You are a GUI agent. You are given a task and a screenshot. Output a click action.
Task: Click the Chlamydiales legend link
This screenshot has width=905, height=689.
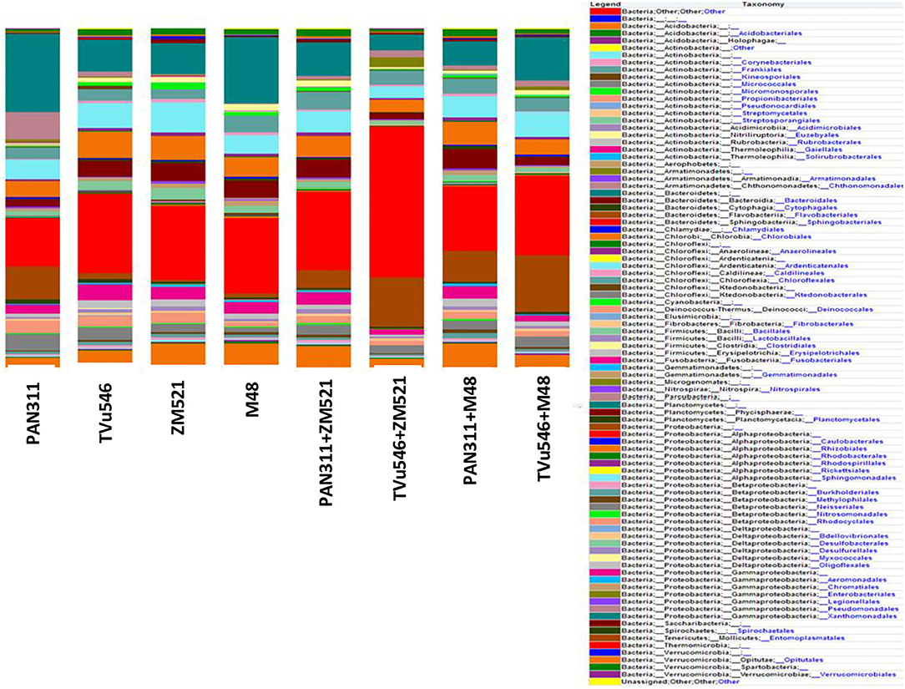coord(757,230)
